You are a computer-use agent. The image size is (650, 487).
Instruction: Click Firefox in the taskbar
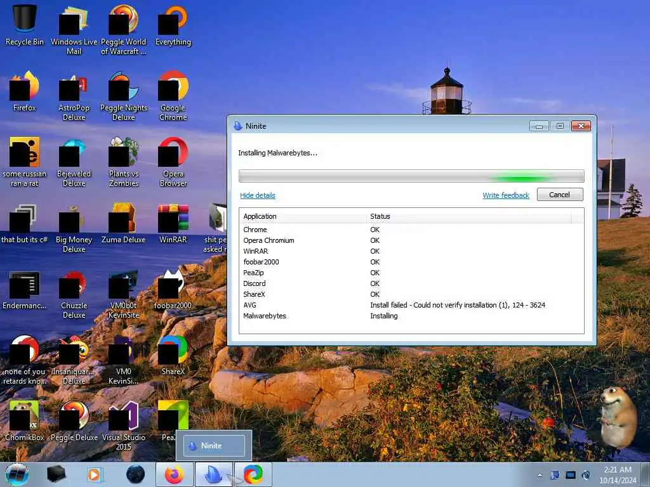point(175,474)
